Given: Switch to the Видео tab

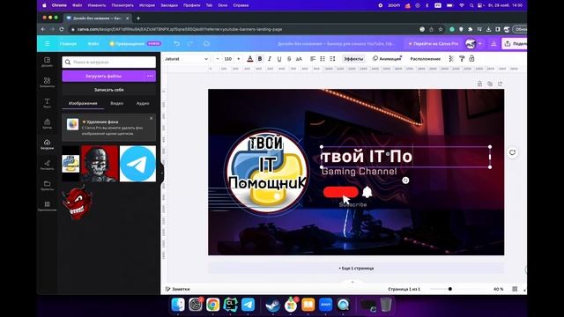Looking at the screenshot, I should coord(116,103).
